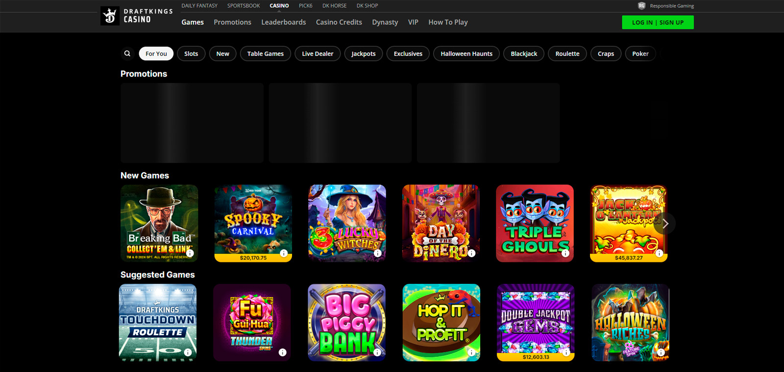The image size is (784, 372).
Task: Open info icon on Halloween Riches game
Action: pyautogui.click(x=661, y=352)
